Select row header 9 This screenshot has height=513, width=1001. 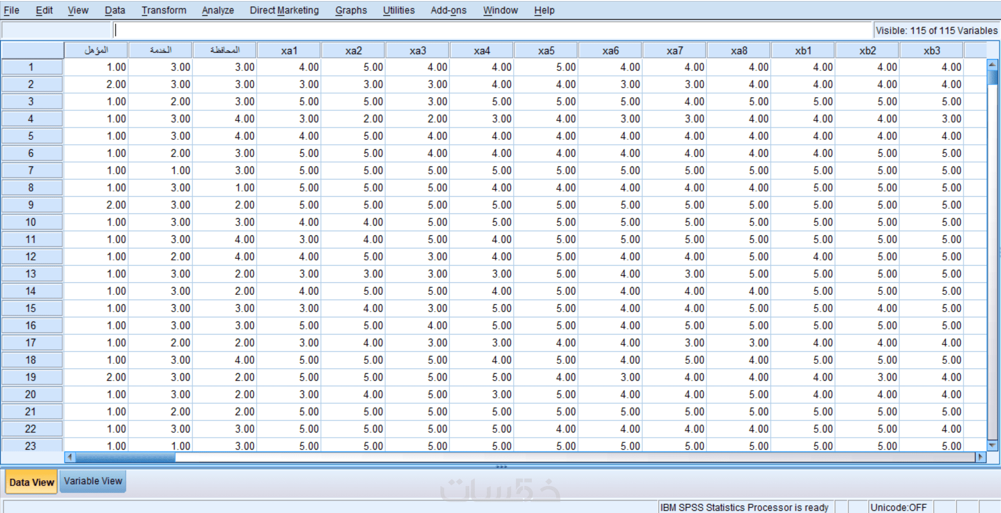[31, 205]
